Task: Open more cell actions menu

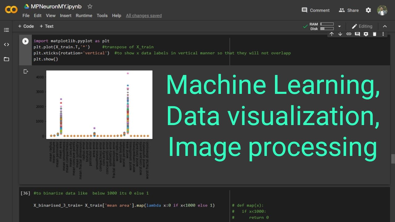Action: click(383, 34)
